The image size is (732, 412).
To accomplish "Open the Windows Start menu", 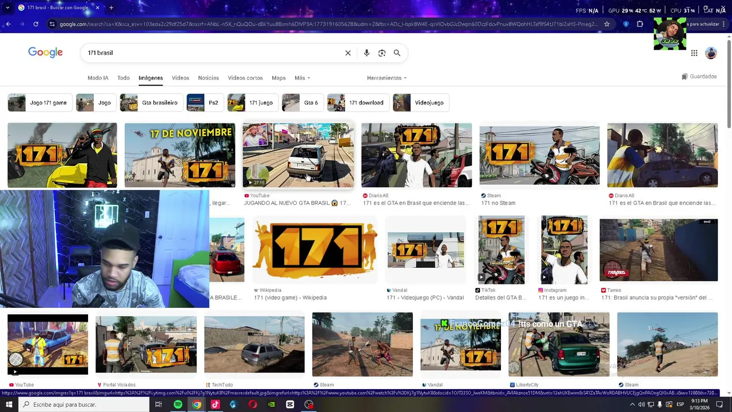I will pos(9,405).
